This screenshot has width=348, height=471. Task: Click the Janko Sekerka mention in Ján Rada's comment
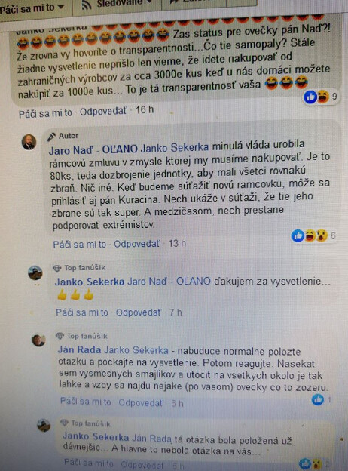[136, 350]
